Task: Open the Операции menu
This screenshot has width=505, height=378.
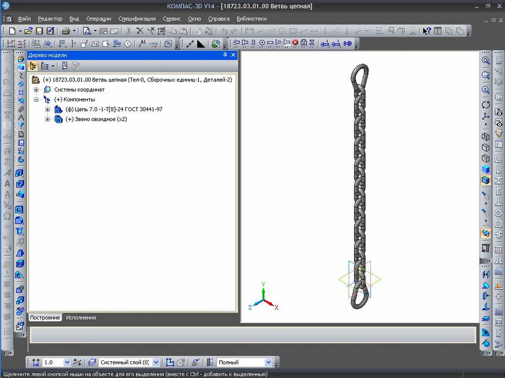Action: [x=98, y=19]
